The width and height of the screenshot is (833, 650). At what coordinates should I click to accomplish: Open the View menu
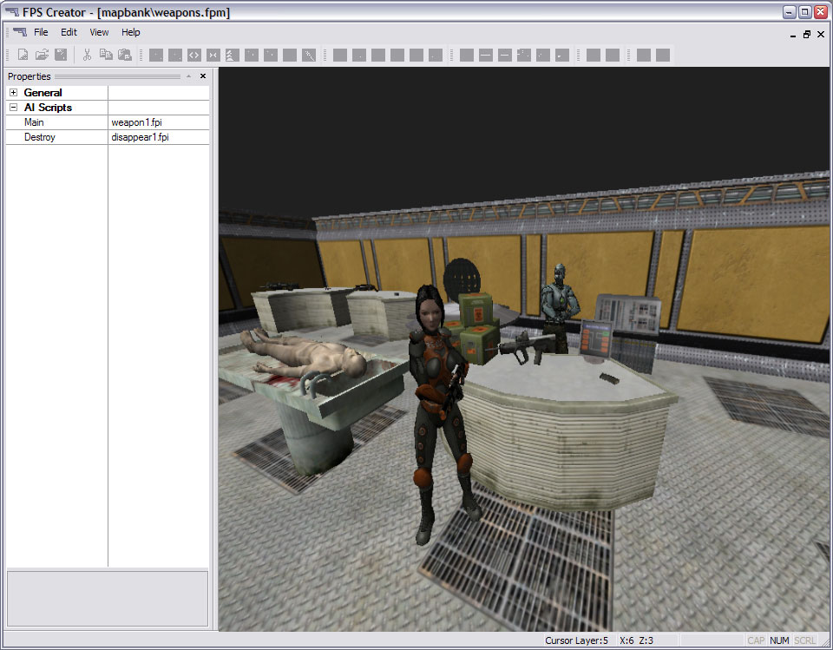99,32
